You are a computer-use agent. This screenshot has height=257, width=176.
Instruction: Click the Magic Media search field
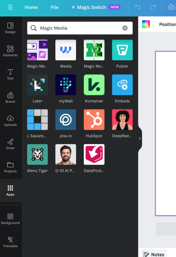[80, 28]
